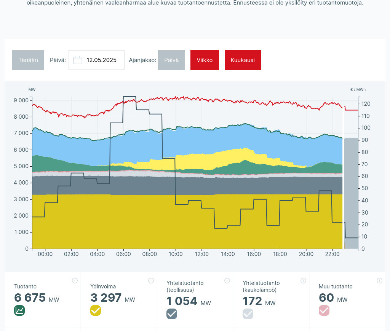Toggle the green Tuotanto line chart icon
The width and height of the screenshot is (390, 331).
click(19, 310)
